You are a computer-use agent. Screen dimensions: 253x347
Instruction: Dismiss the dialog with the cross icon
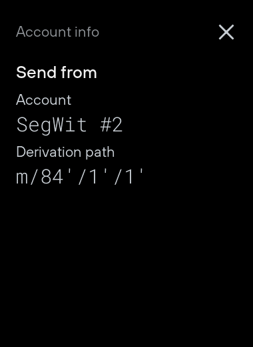(x=226, y=32)
